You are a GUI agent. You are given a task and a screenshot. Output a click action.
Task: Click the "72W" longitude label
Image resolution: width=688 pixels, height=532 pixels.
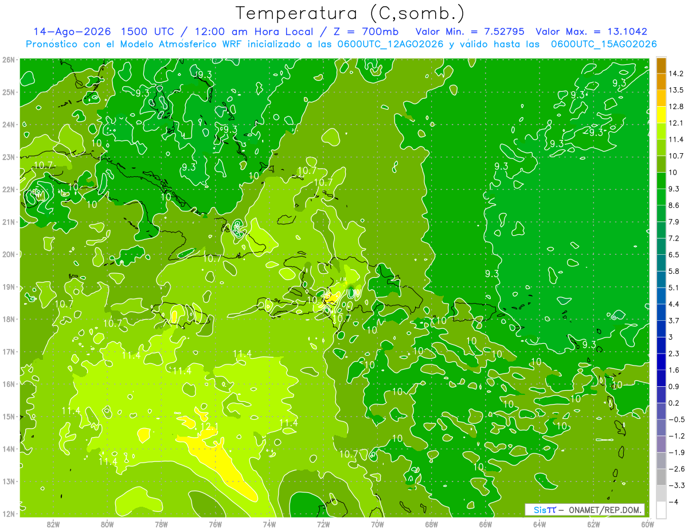click(x=323, y=524)
